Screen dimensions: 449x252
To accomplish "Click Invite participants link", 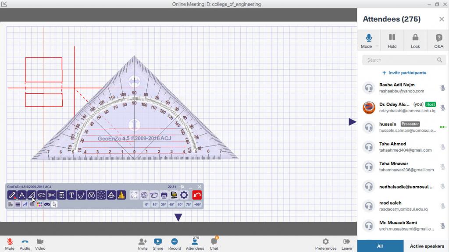I will click(404, 73).
